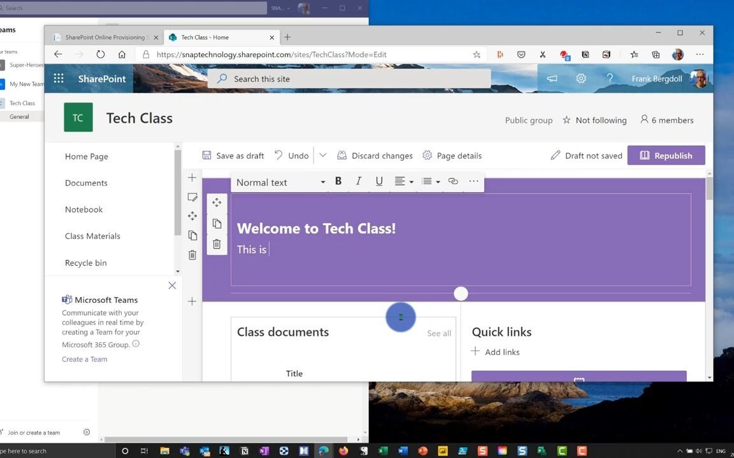Toggle underline formatting in text toolbar

point(379,181)
